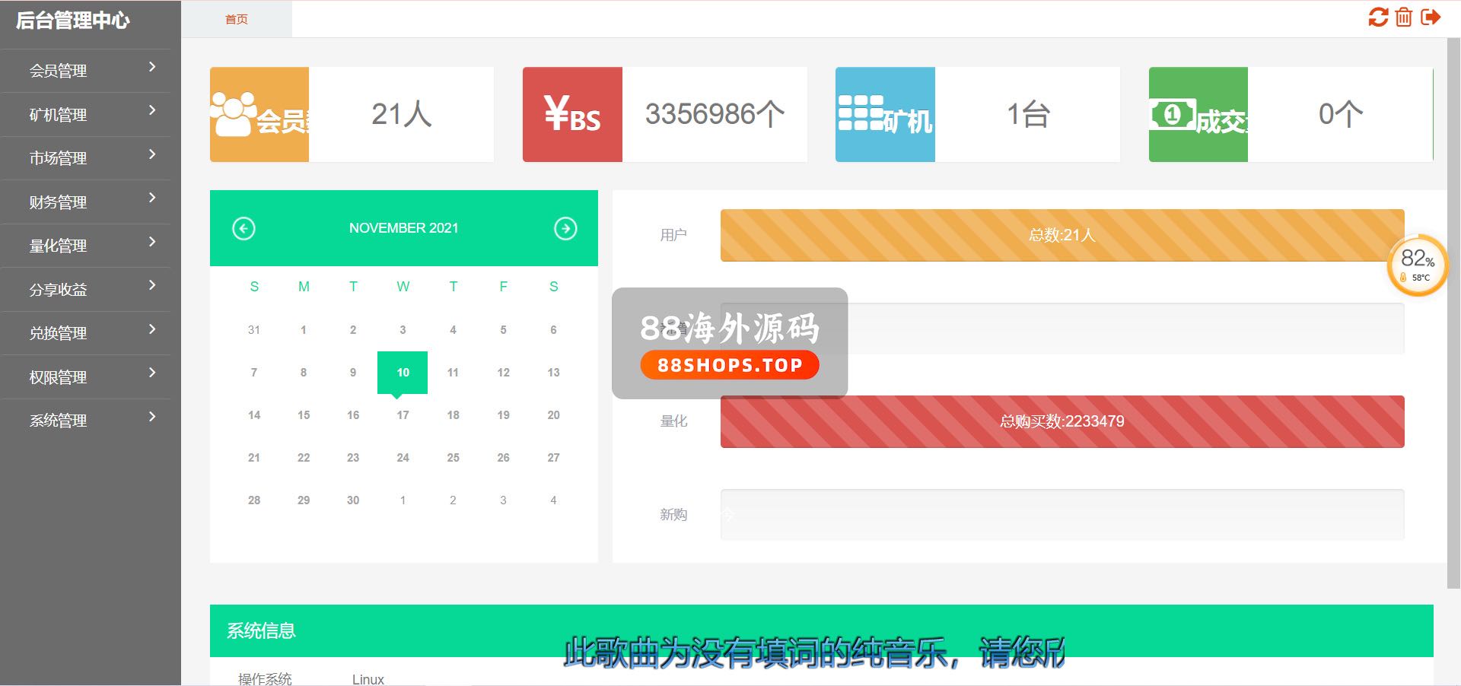Viewport: 1461px width, 686px height.
Task: Click the refresh icon in top bar
Action: coord(1378,17)
